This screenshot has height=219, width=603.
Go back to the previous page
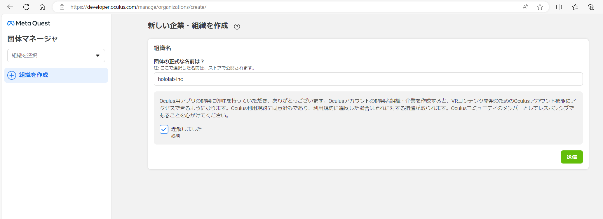pos(10,7)
